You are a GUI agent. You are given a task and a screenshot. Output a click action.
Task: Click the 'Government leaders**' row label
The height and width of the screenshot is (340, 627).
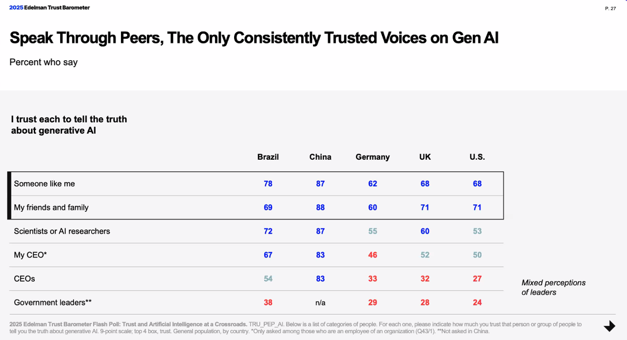pos(53,303)
